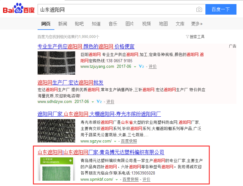Image resolution: width=243 pixels, height=186 pixels.
Task: Expand the dropdown arrow after www.sgzyw.com
Action: coord(115,142)
